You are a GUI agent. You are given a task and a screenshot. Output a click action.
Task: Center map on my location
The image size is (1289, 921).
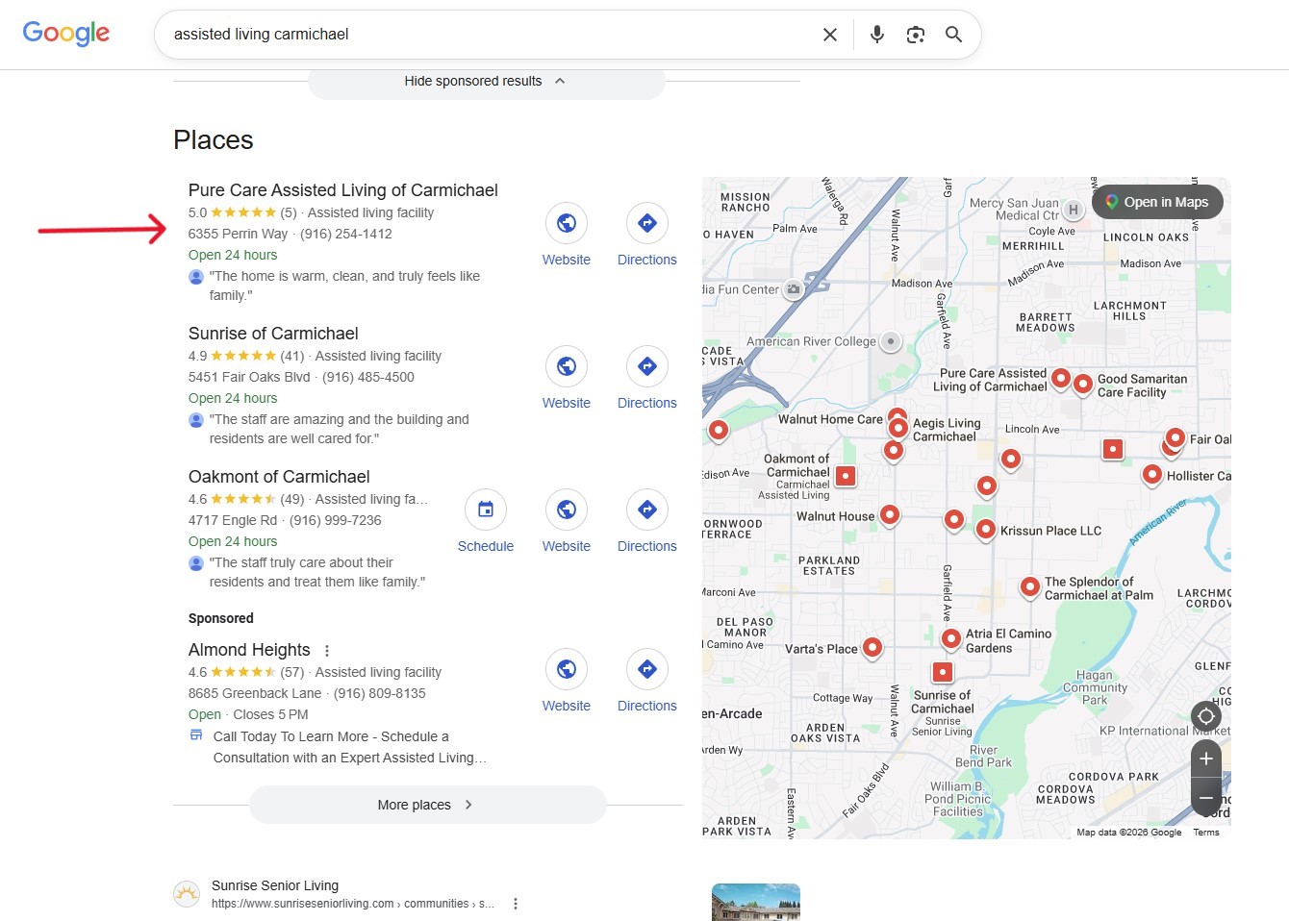pyautogui.click(x=1206, y=716)
